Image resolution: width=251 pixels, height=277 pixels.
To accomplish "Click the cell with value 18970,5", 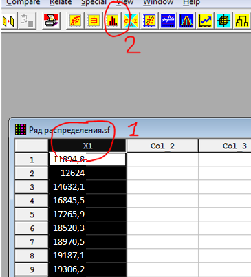I will pyautogui.click(x=87, y=242).
